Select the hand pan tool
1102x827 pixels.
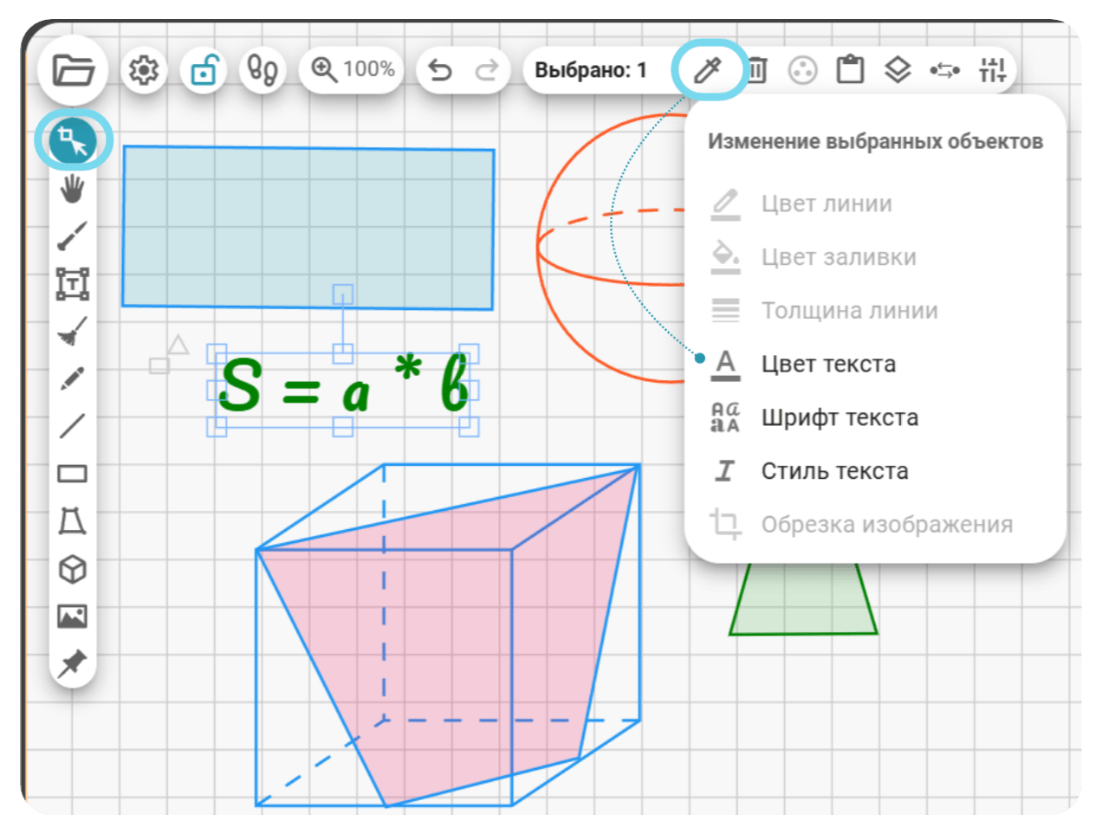(73, 188)
